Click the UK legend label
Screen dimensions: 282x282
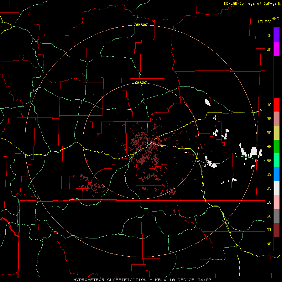pos(269,49)
